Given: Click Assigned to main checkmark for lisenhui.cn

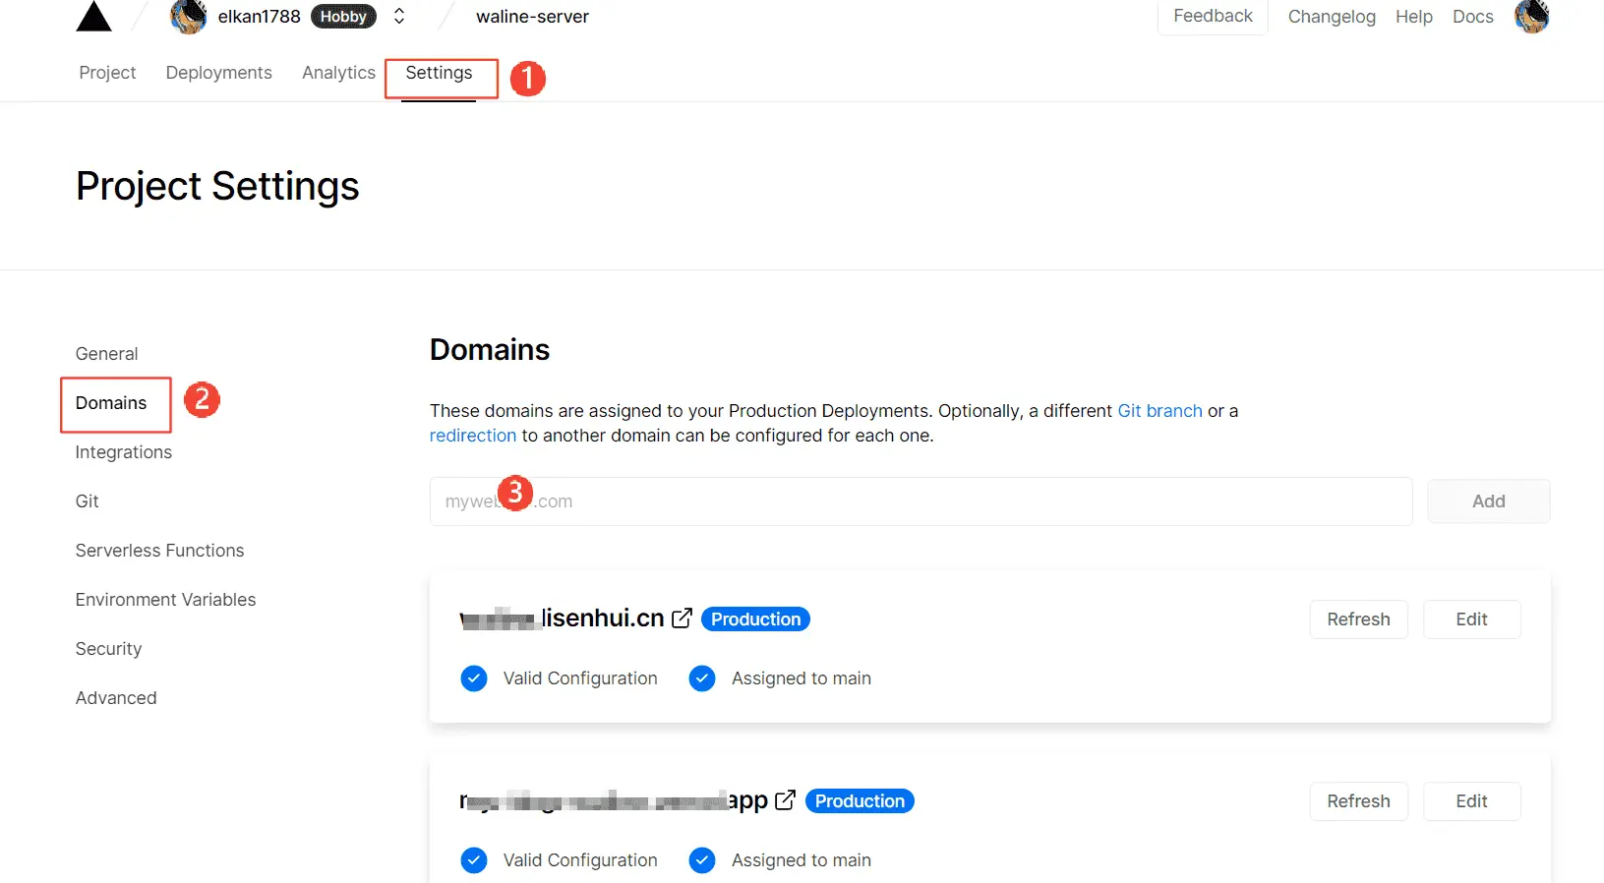Looking at the screenshot, I should 702,678.
